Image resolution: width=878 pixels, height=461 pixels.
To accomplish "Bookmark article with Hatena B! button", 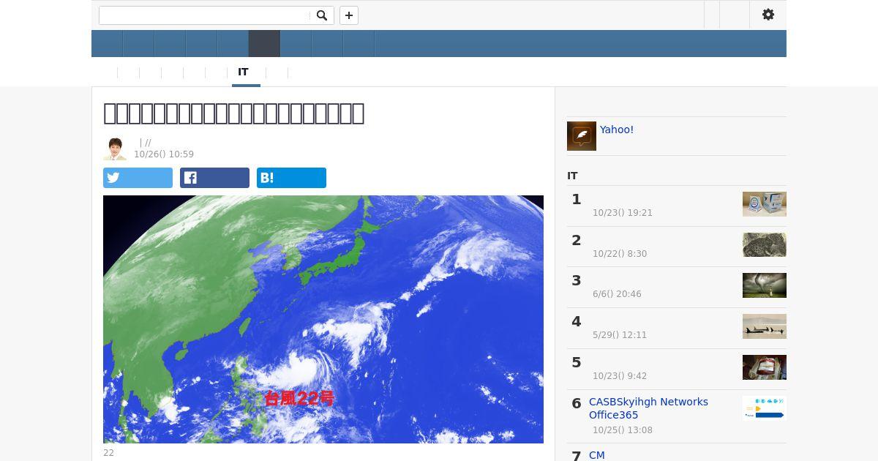I will pos(291,178).
